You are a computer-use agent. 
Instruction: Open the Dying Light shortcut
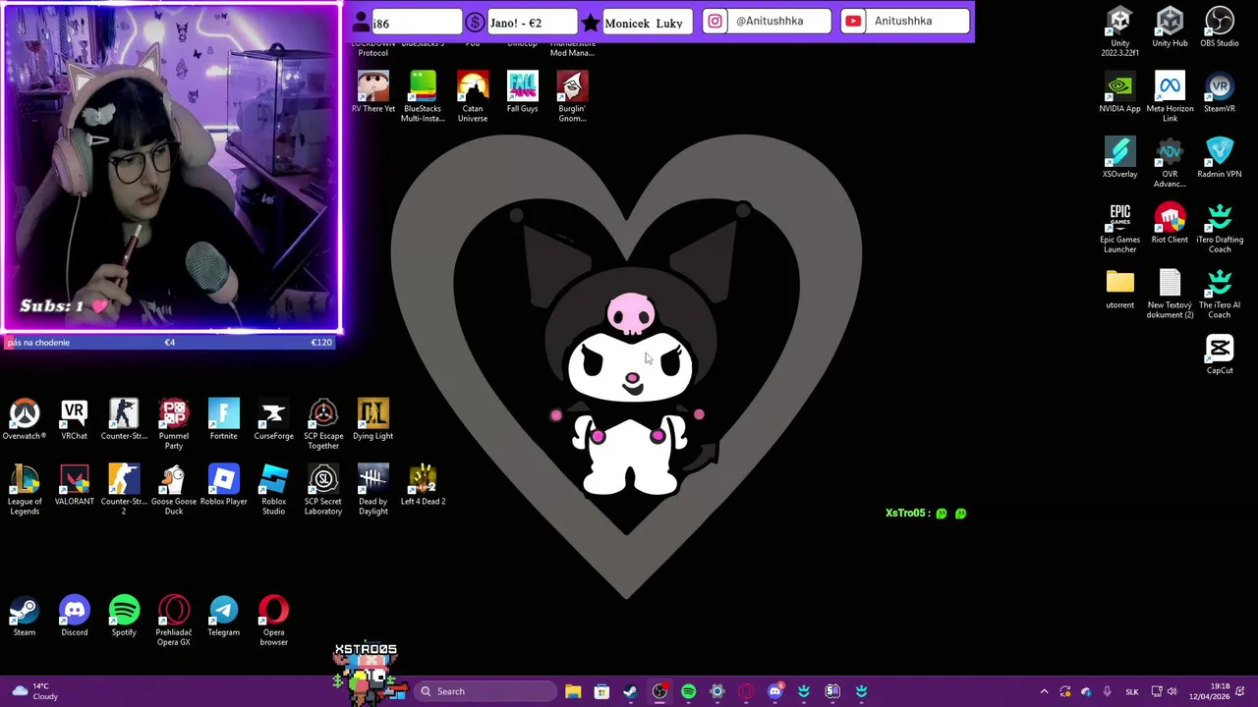pos(372,420)
